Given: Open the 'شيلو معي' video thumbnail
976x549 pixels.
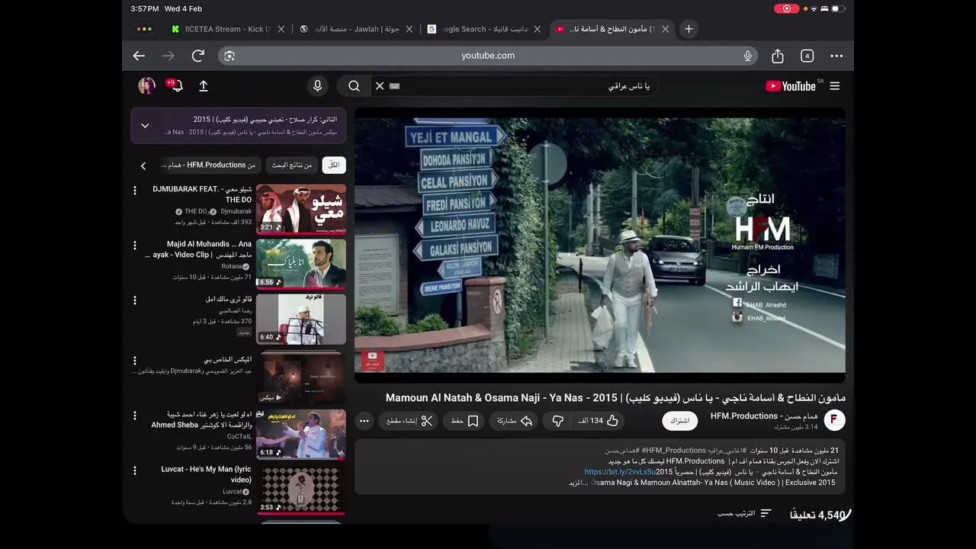Looking at the screenshot, I should click(301, 208).
